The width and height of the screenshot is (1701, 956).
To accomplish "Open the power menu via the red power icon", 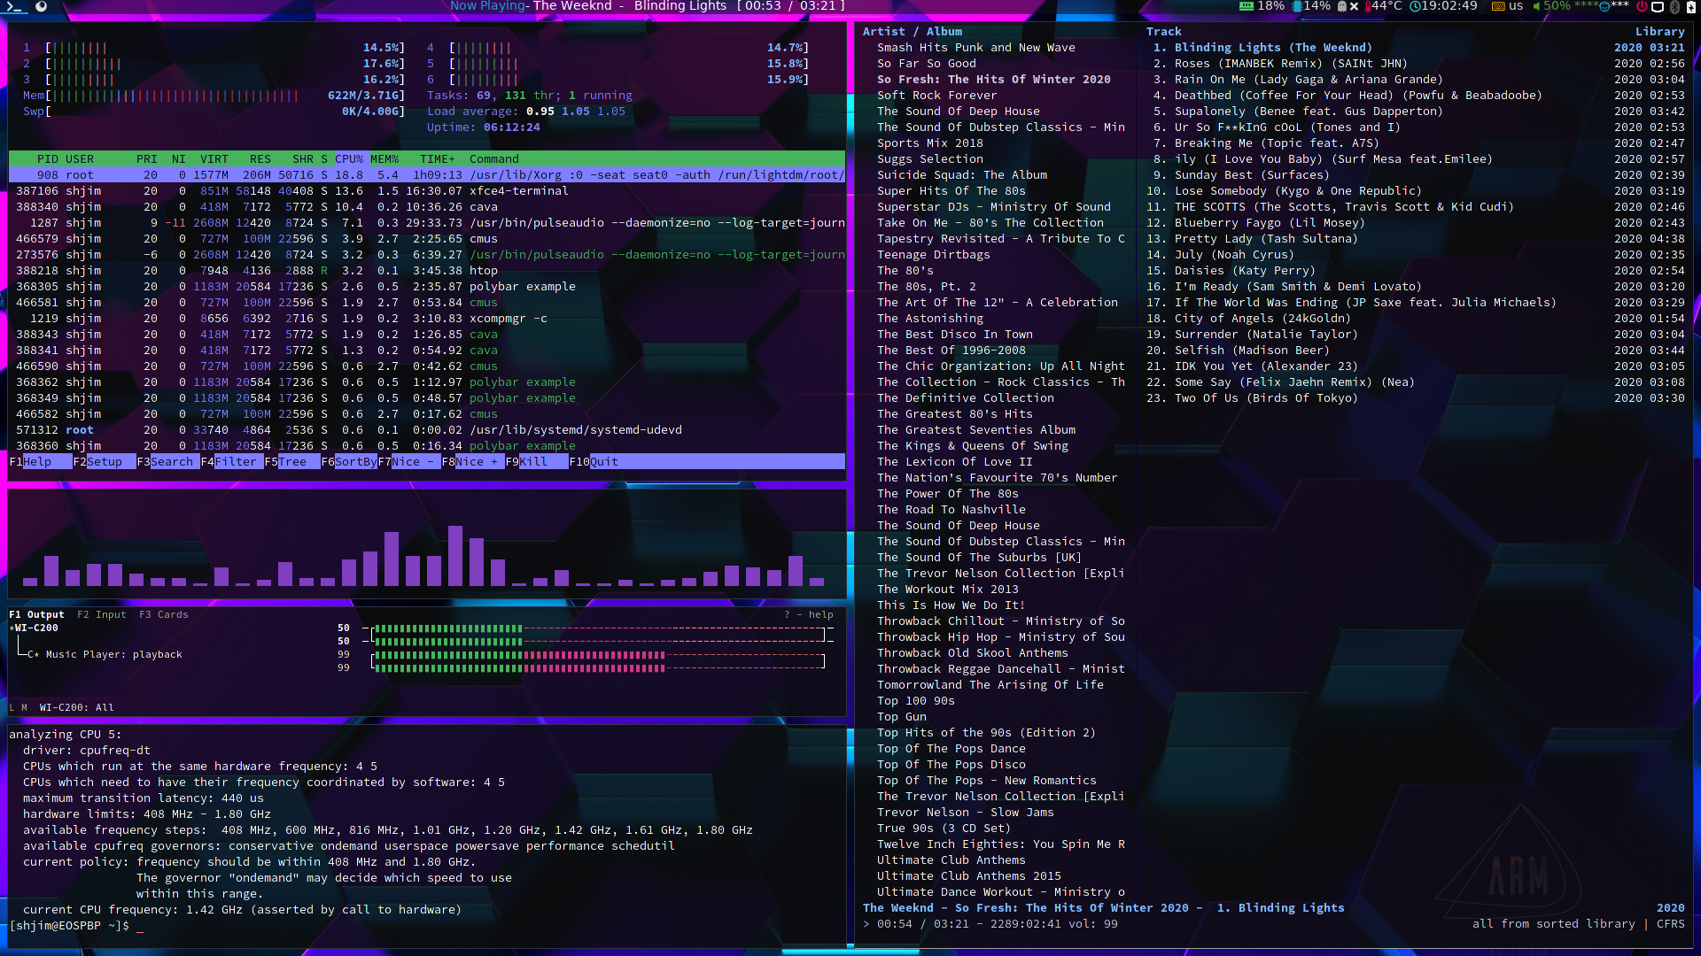I will [x=1642, y=6].
